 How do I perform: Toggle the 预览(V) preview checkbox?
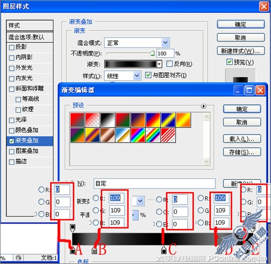[x=229, y=62]
